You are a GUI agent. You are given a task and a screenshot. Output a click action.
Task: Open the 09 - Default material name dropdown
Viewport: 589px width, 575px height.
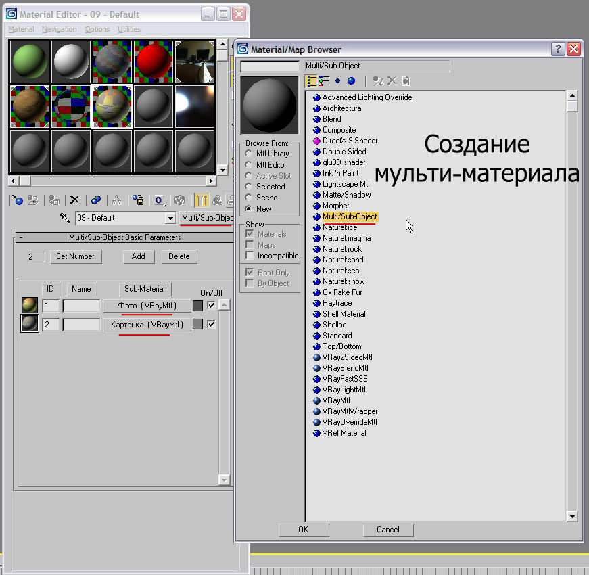[170, 218]
